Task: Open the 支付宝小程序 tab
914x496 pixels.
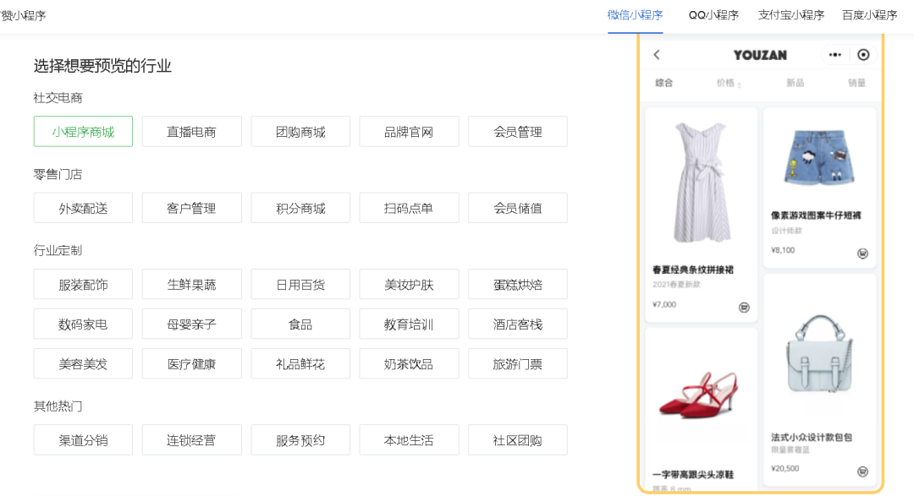Action: (790, 15)
